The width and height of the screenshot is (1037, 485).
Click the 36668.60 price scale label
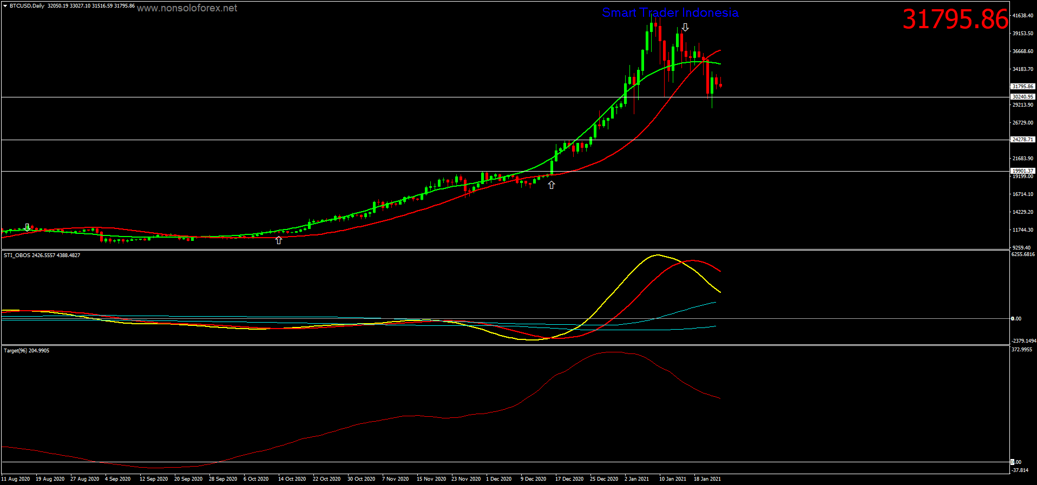click(x=1022, y=51)
